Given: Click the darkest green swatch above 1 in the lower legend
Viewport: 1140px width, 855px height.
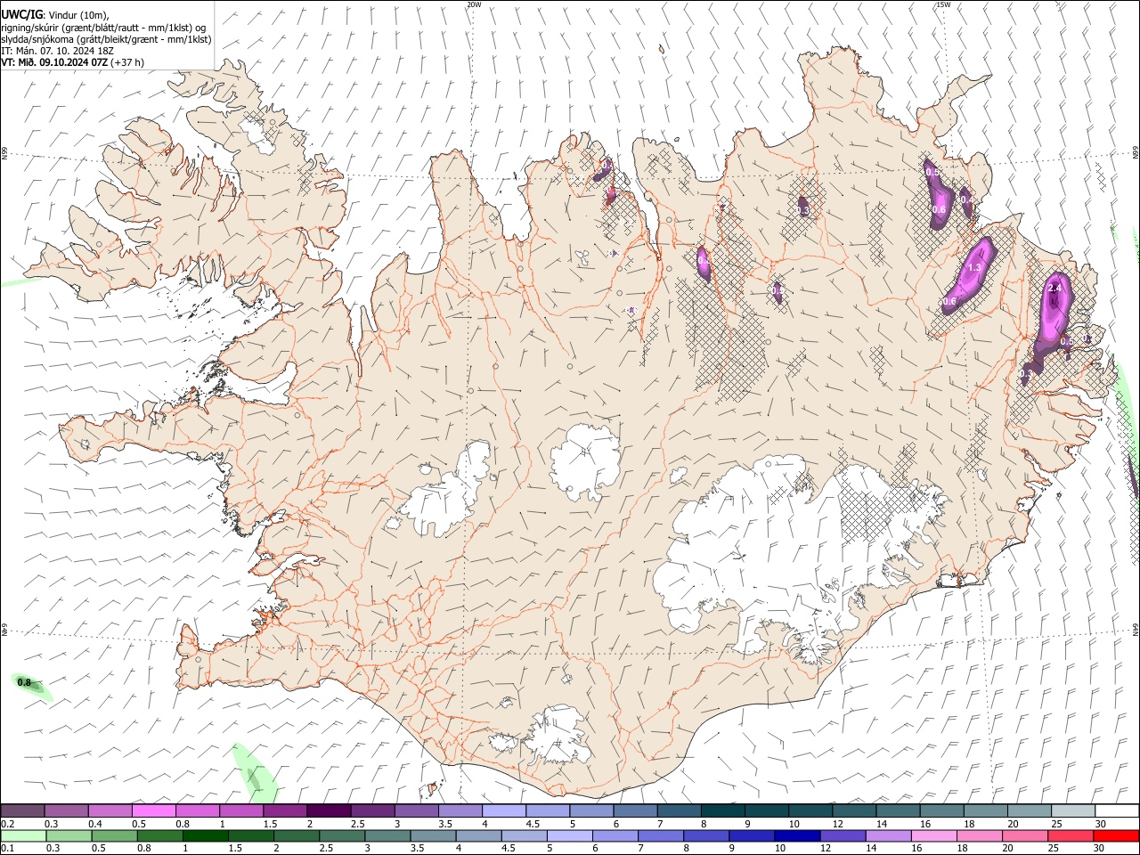Looking at the screenshot, I should coord(205,836).
